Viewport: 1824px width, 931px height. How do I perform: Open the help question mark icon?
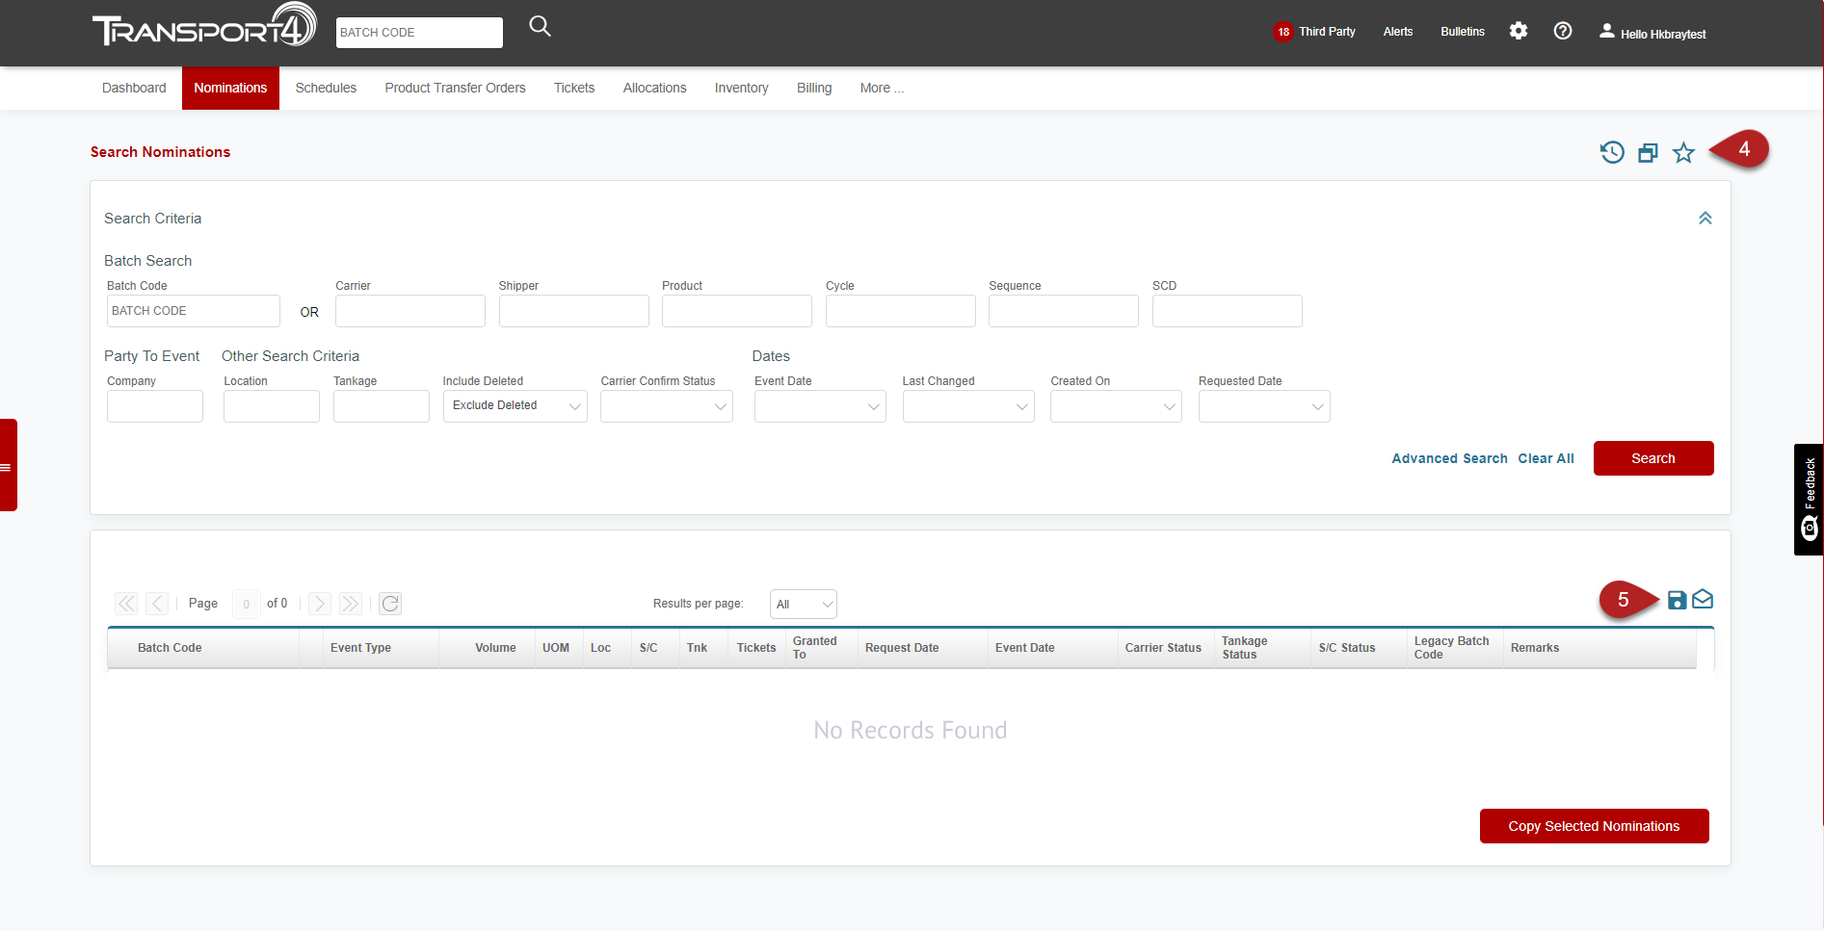[x=1563, y=31]
